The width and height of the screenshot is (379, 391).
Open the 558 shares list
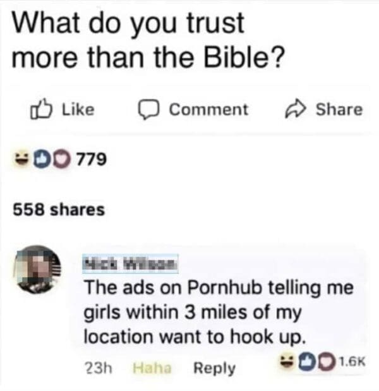[59, 210]
